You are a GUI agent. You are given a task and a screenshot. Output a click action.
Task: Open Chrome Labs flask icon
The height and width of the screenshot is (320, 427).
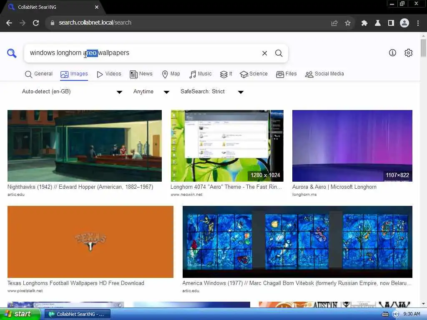378,23
